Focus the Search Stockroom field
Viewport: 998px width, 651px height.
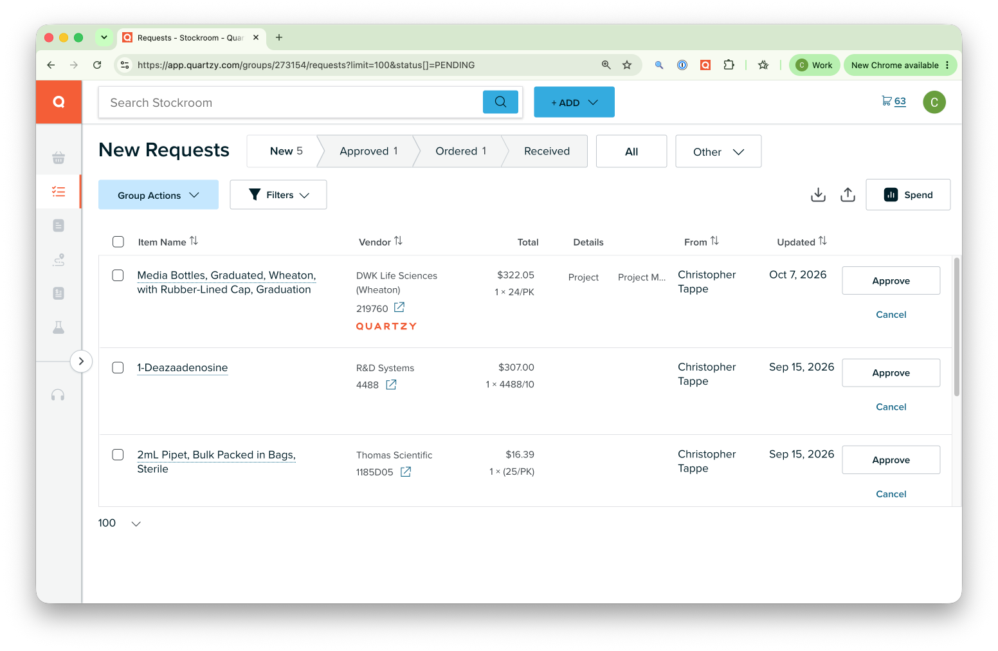(x=291, y=103)
